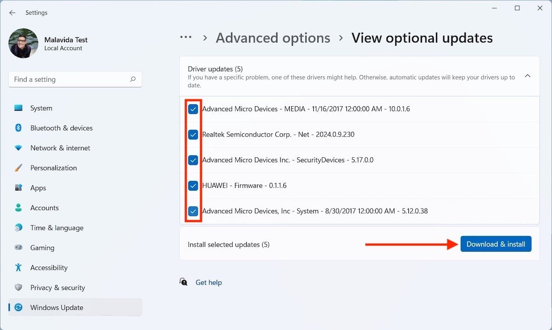
Task: Click the Privacy & security shield icon
Action: pos(18,288)
